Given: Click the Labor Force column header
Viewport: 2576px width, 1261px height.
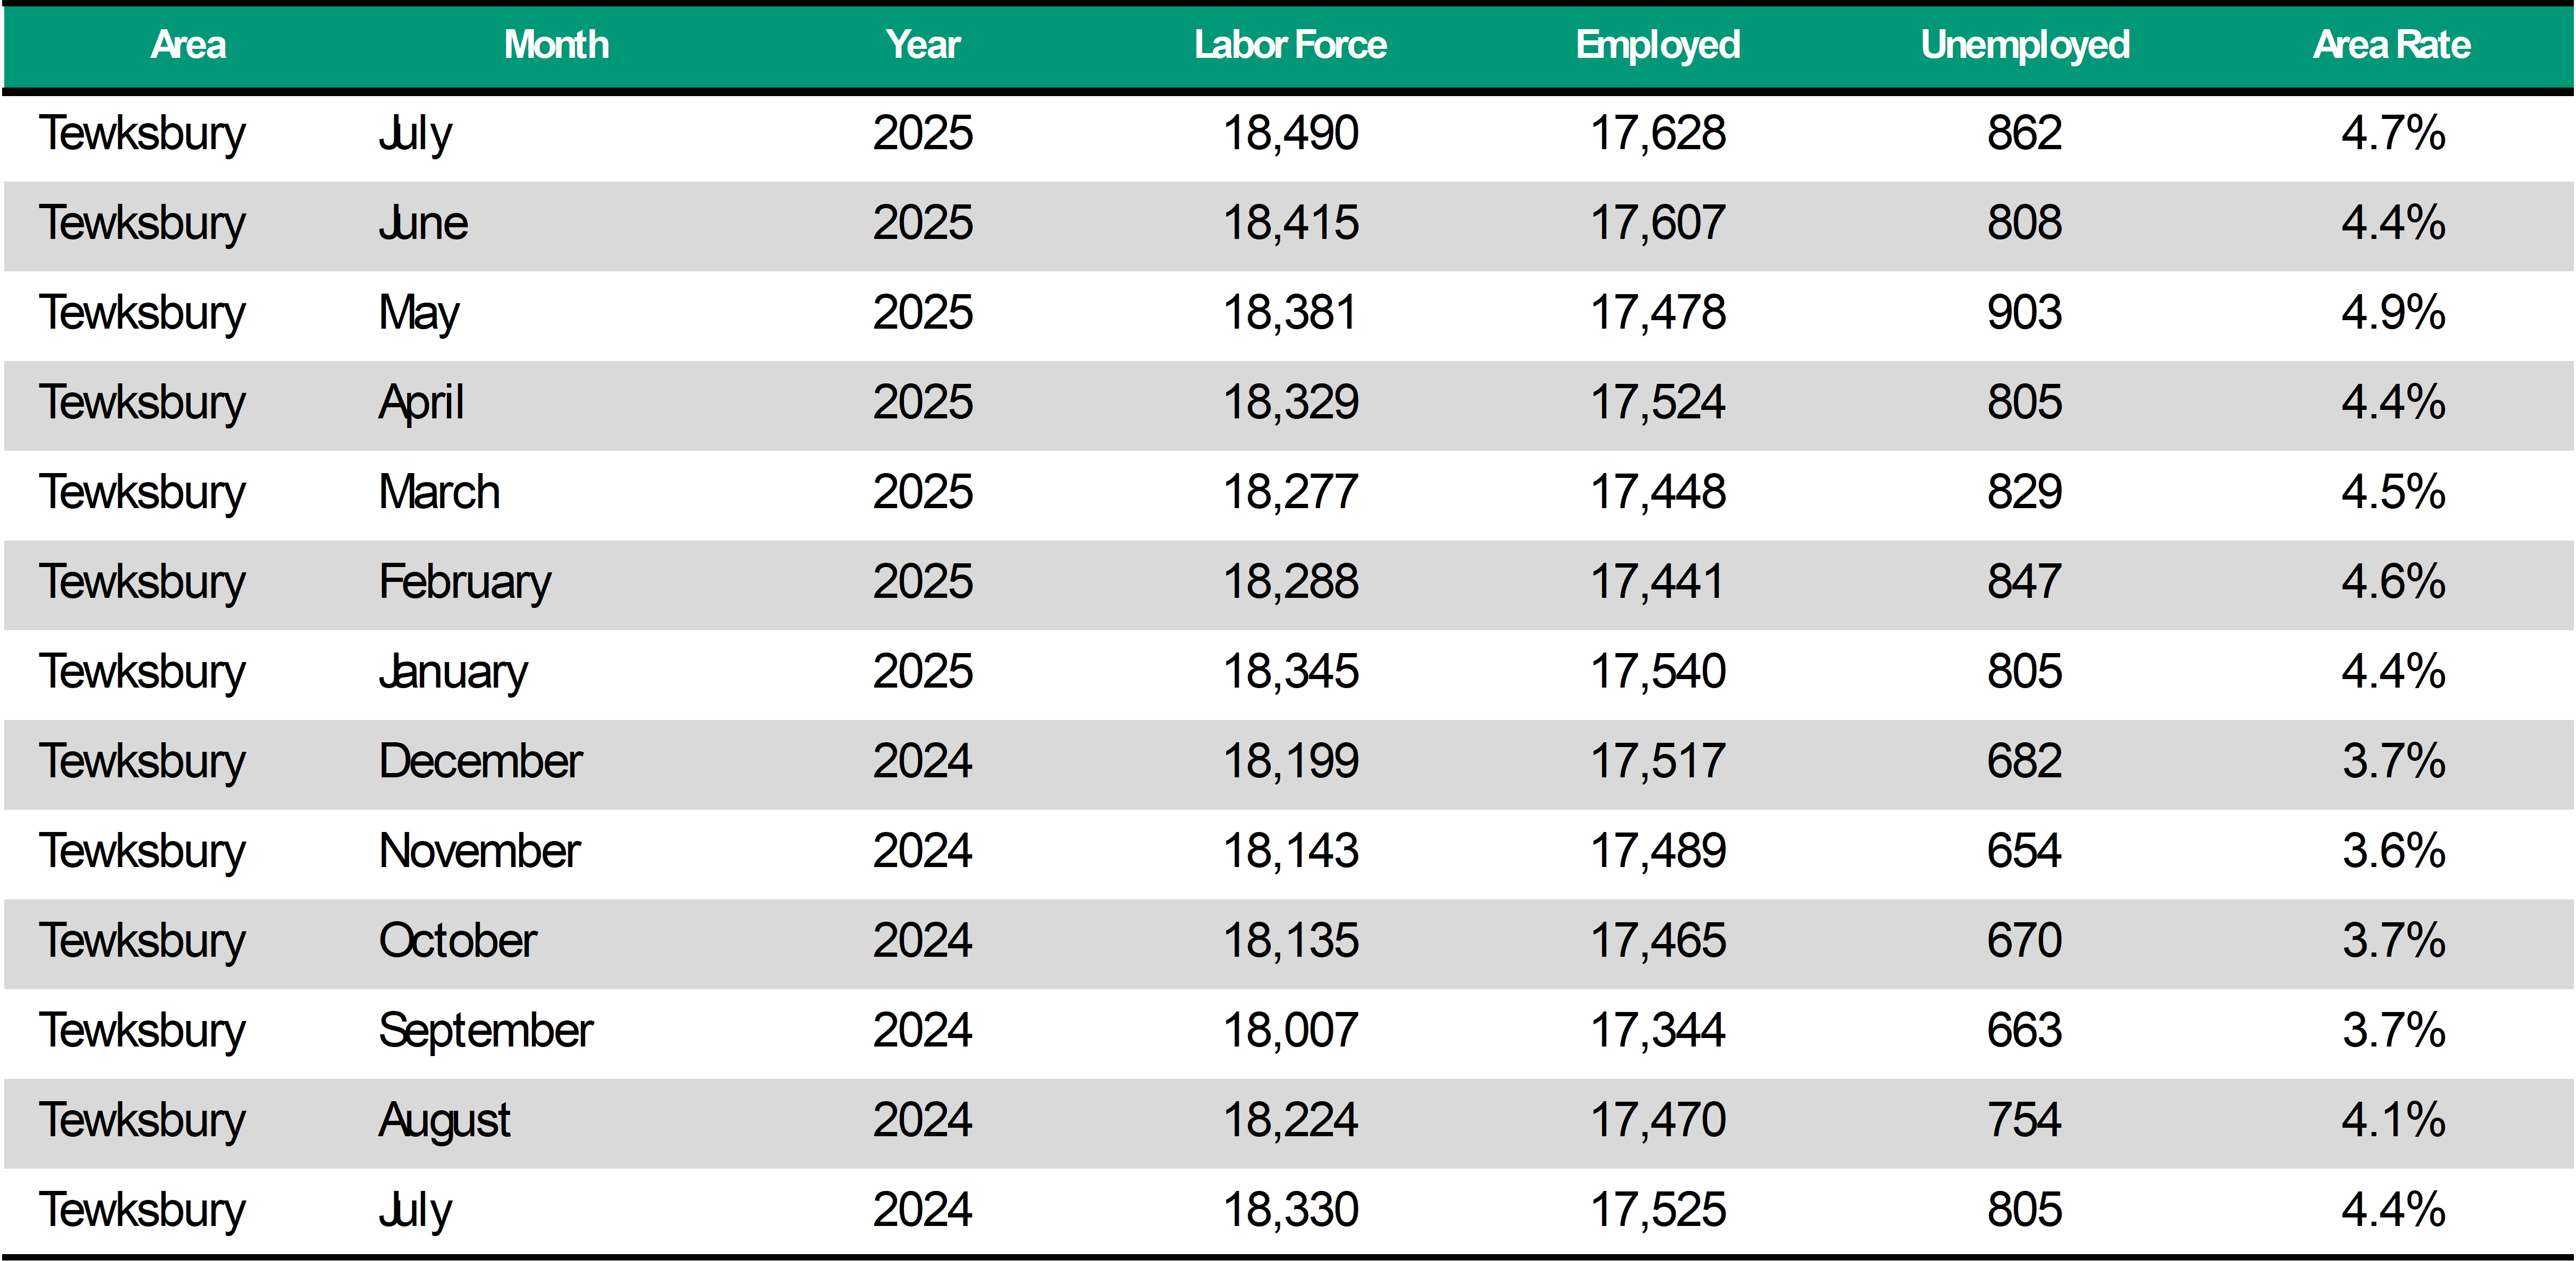Looking at the screenshot, I should click(x=1290, y=45).
